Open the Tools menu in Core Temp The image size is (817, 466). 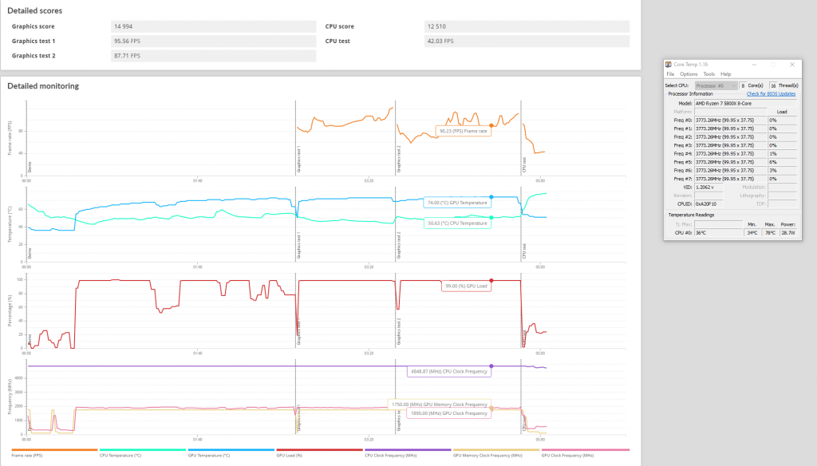coord(709,74)
